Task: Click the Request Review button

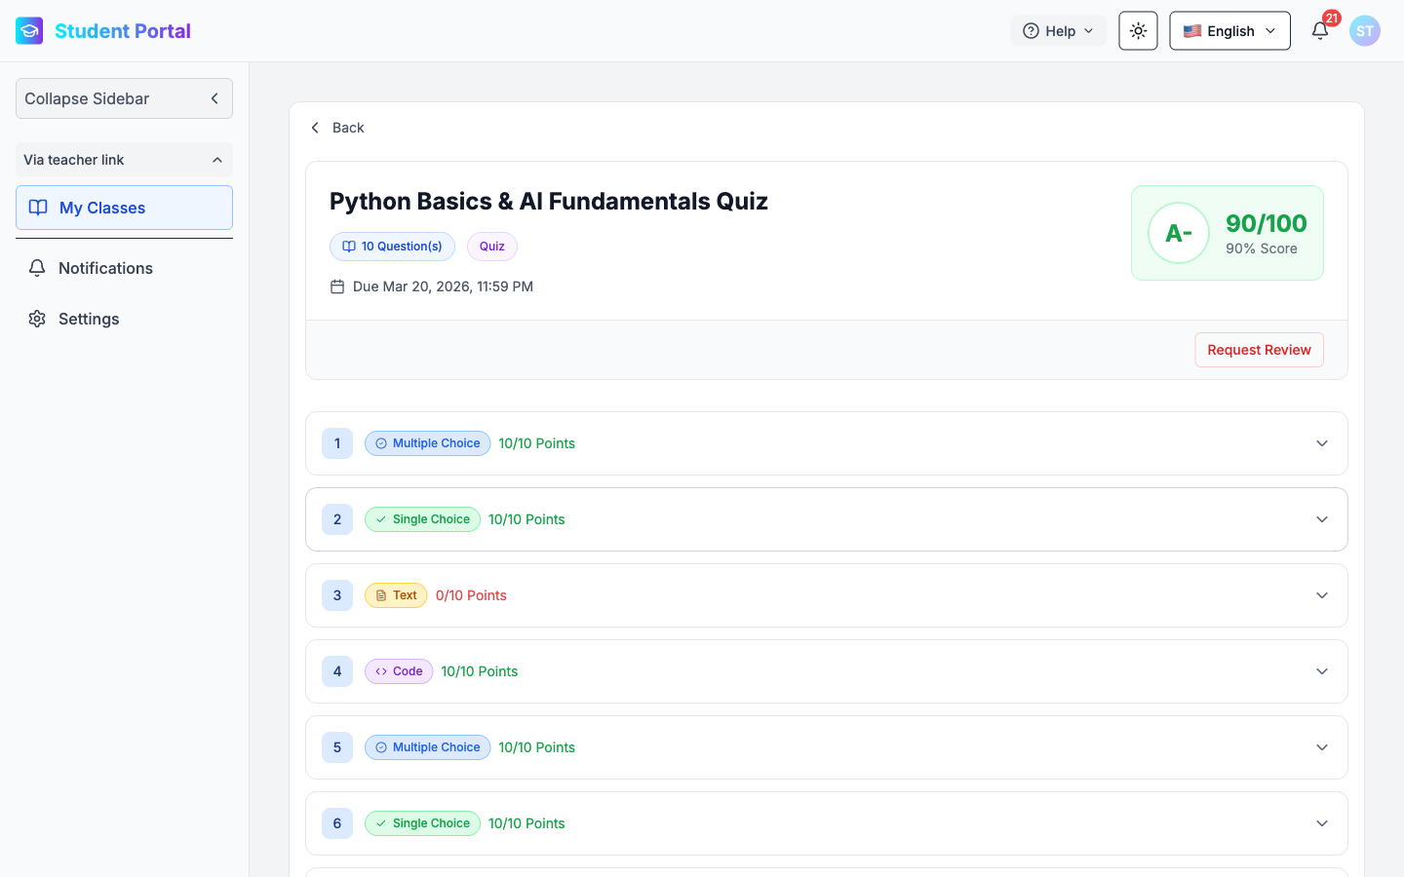Action: pos(1259,350)
